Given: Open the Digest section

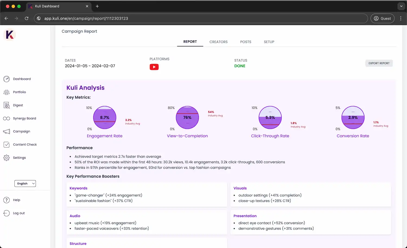Looking at the screenshot, I should click(18, 105).
